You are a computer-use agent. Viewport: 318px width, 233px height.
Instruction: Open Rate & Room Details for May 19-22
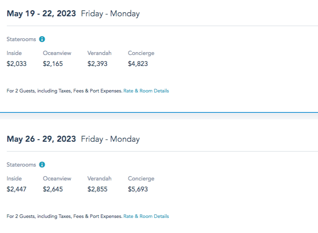pos(146,91)
